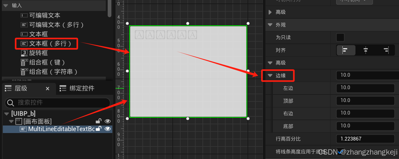The width and height of the screenshot is (399, 159).
Task: Click the 左边 margin value field
Action: (365, 88)
